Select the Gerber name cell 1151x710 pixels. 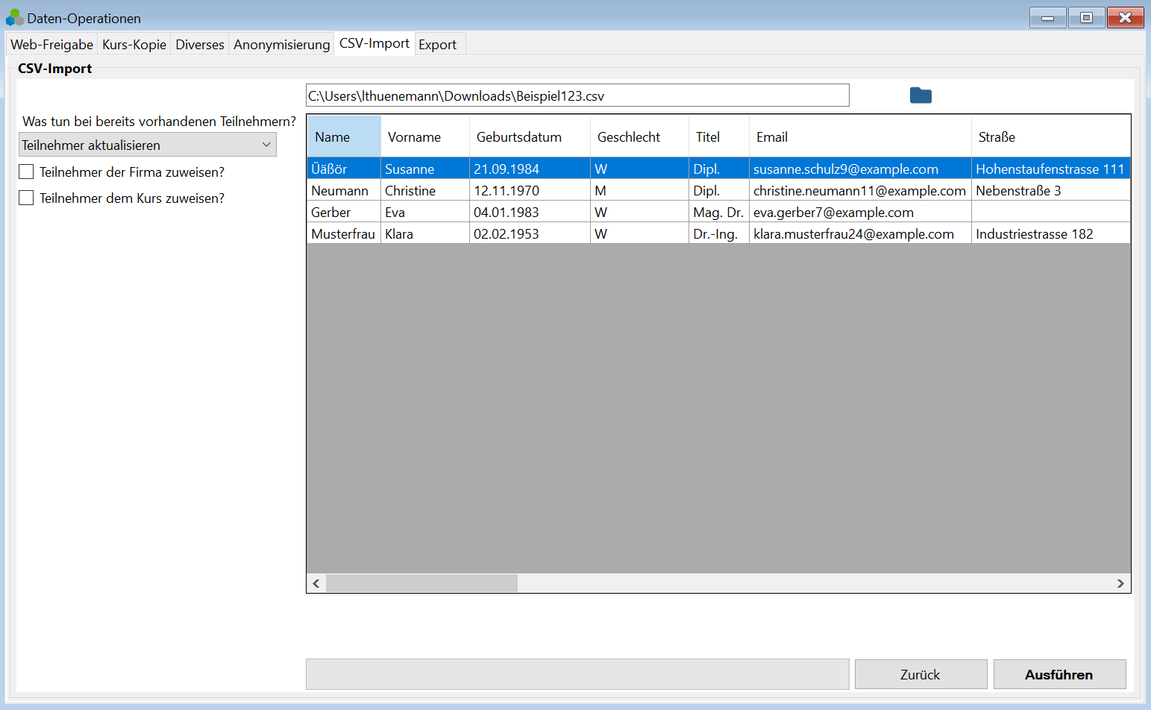coord(344,212)
